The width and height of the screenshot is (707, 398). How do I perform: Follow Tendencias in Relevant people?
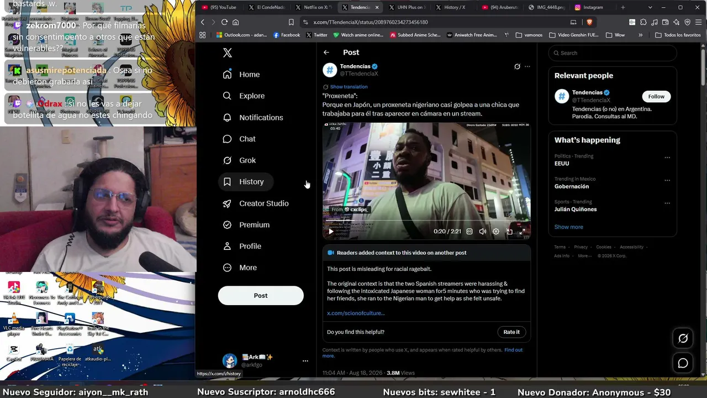click(656, 96)
